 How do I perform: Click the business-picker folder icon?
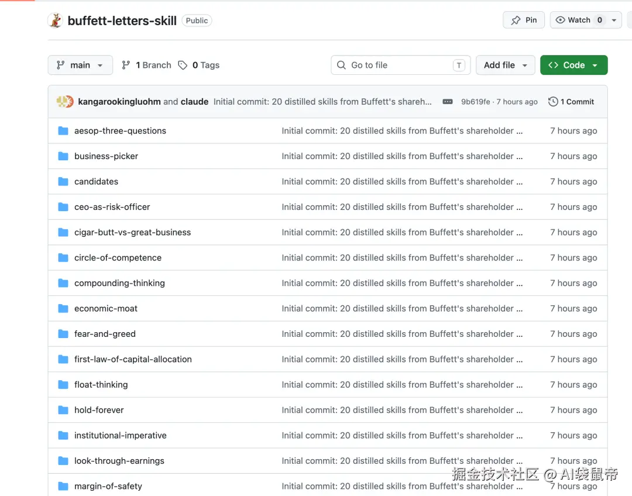pos(63,156)
